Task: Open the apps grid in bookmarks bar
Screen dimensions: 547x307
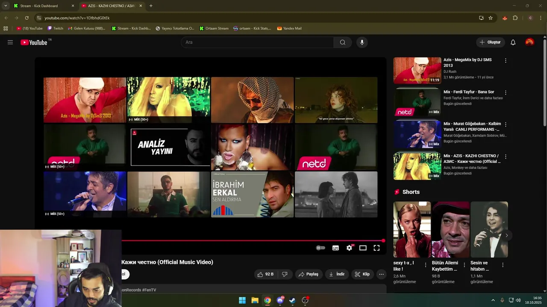Action: coord(6,29)
